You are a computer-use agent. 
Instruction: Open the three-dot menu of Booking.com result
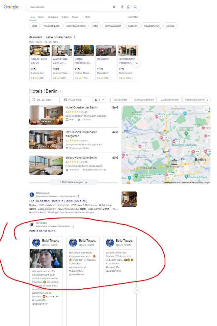pyautogui.click(x=78, y=196)
